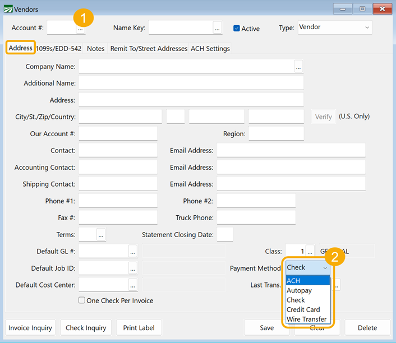The width and height of the screenshot is (396, 343).
Task: Open the ACH Settings tab
Action: 210,49
